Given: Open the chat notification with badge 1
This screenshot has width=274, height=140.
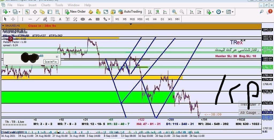Looking at the screenshot, I should 269,12.
